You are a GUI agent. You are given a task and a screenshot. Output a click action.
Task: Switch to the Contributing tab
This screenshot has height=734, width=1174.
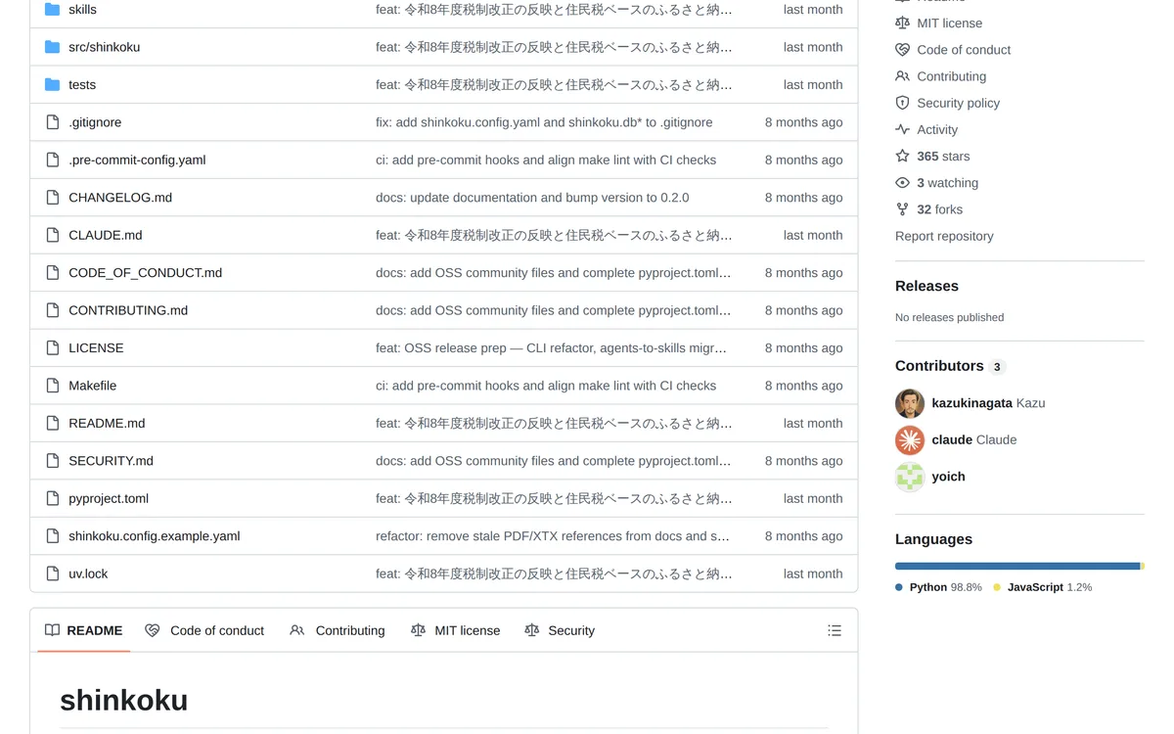(x=338, y=631)
